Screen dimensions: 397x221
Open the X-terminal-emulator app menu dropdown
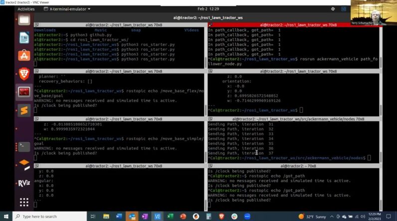click(x=67, y=9)
